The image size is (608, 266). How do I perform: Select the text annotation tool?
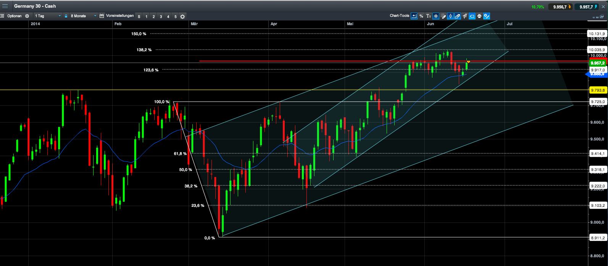(428, 16)
